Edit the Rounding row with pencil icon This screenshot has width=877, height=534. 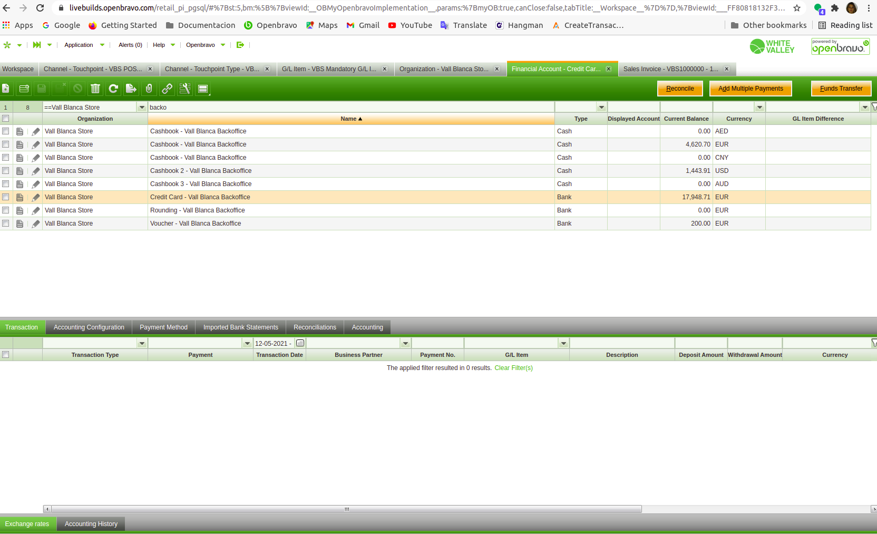(x=36, y=210)
